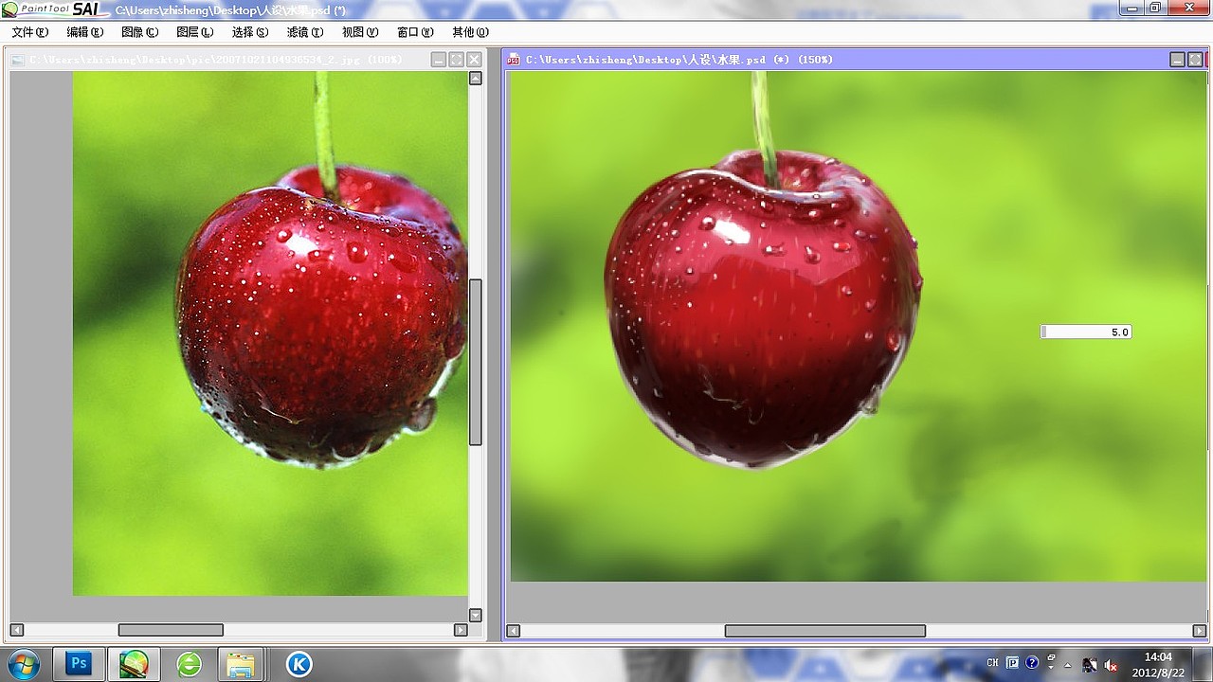Image resolution: width=1213 pixels, height=682 pixels.
Task: Open the 编辑(E) menu
Action: pyautogui.click(x=84, y=32)
